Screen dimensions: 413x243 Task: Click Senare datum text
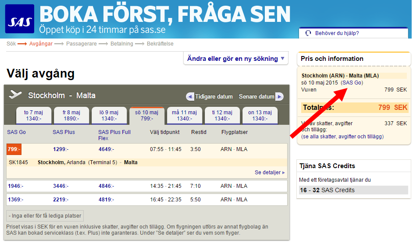[x=256, y=96]
